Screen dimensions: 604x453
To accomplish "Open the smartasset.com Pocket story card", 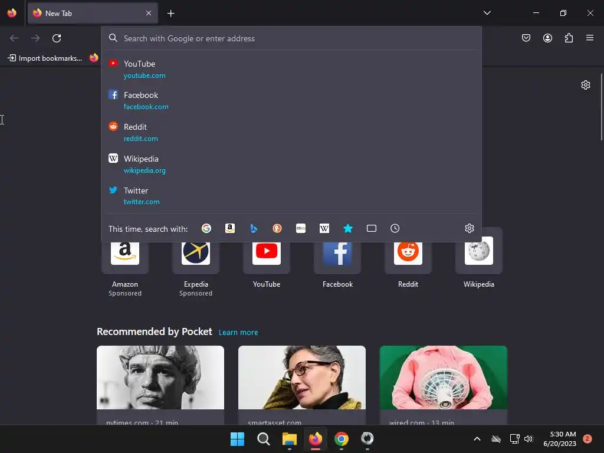I will click(x=302, y=385).
